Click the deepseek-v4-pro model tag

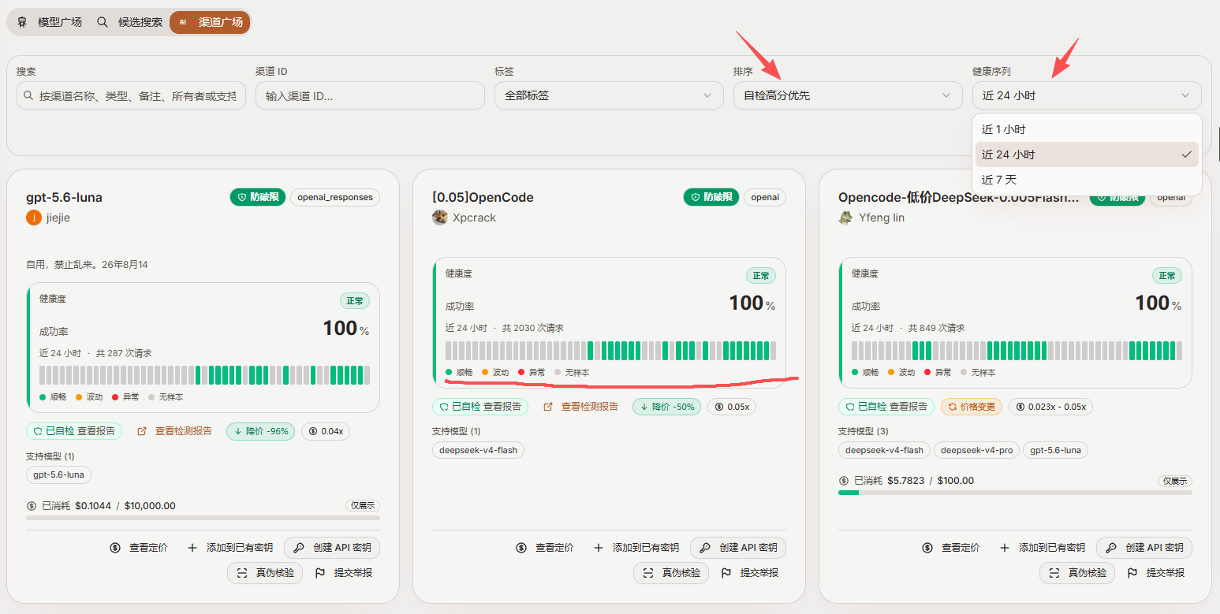click(x=976, y=450)
